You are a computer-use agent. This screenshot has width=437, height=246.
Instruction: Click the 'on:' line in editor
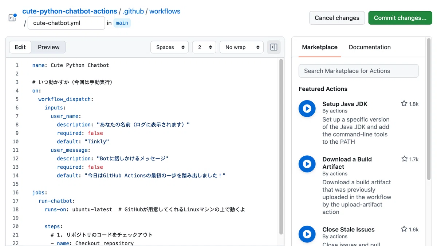coord(37,91)
